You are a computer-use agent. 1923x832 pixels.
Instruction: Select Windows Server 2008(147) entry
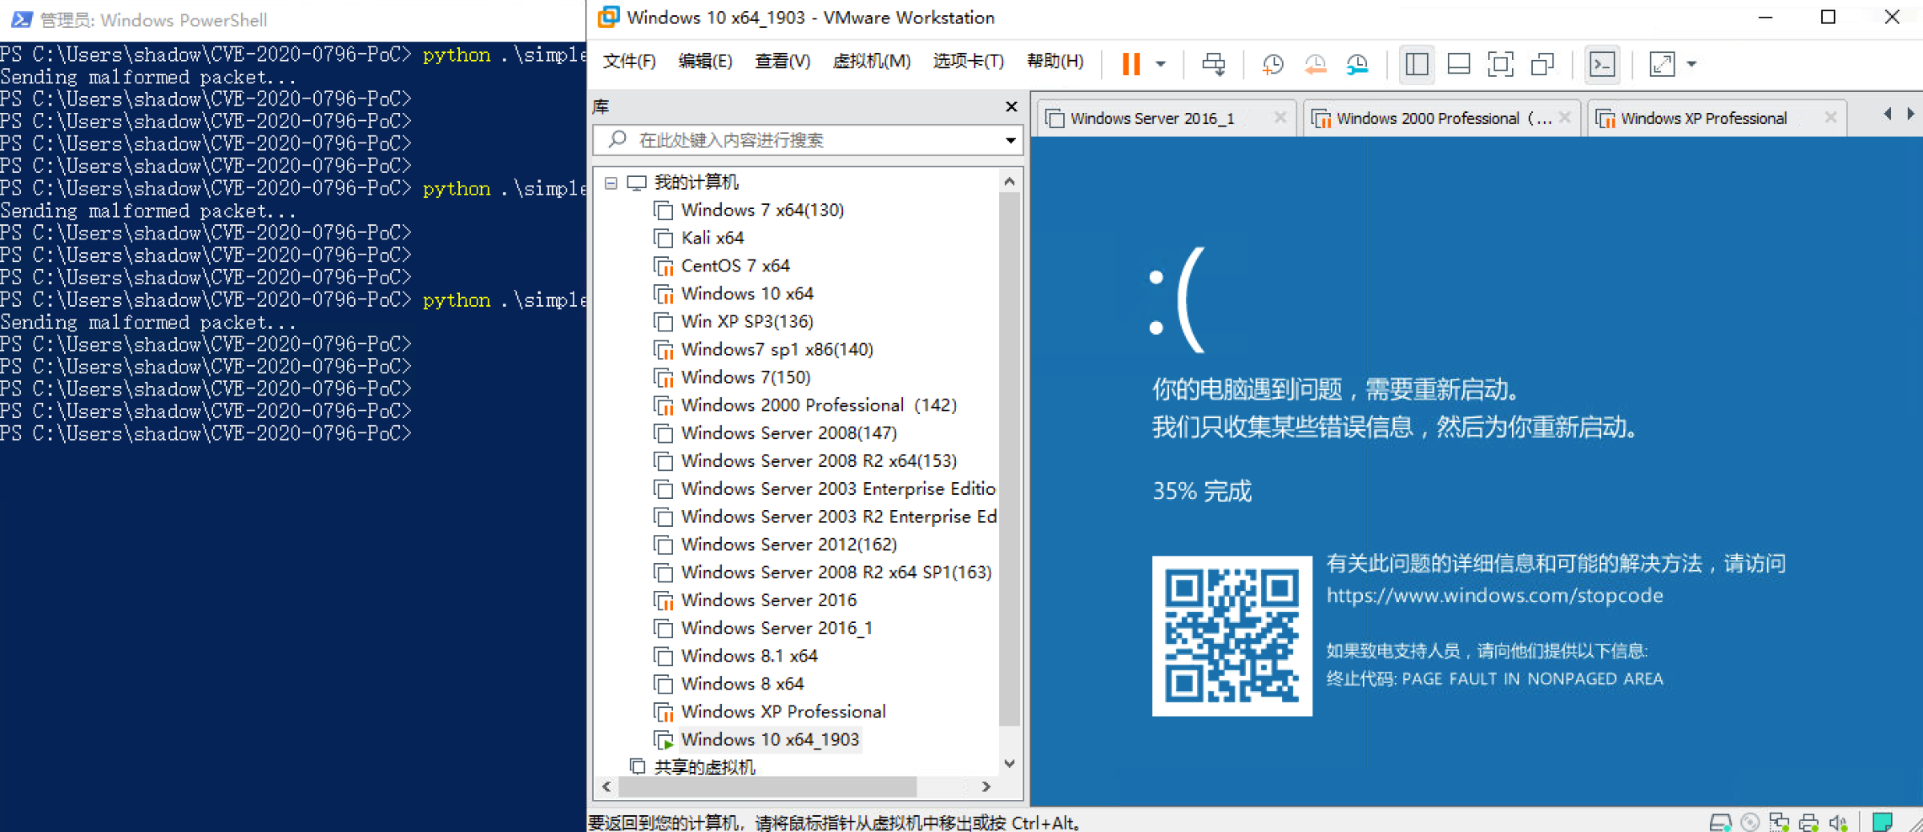click(x=788, y=433)
